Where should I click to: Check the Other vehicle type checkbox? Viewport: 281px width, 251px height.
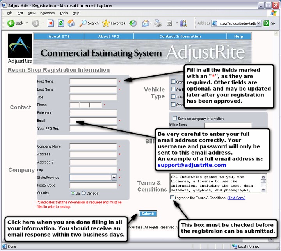coord(173,104)
